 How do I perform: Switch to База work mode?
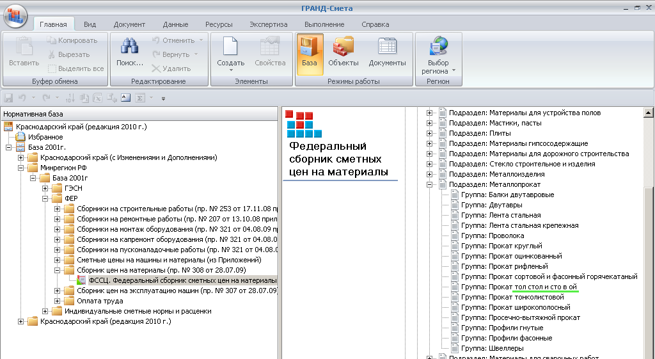pos(310,54)
